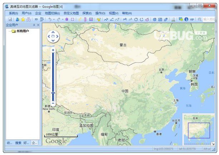
Task: Open the 操作(O) menu
Action: [x=100, y=13]
